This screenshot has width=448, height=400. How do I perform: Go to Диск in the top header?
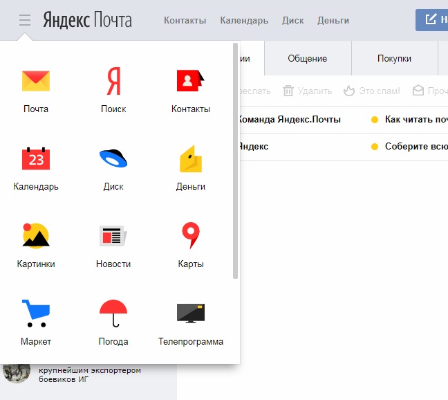(293, 20)
